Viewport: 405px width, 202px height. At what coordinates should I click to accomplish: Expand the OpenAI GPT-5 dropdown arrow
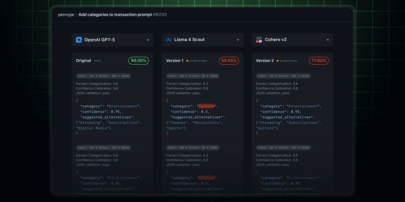(x=148, y=40)
